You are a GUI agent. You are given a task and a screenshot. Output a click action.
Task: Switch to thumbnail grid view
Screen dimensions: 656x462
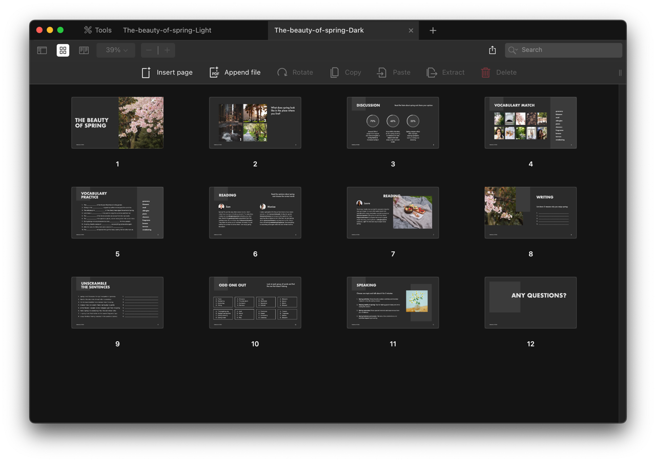(63, 50)
